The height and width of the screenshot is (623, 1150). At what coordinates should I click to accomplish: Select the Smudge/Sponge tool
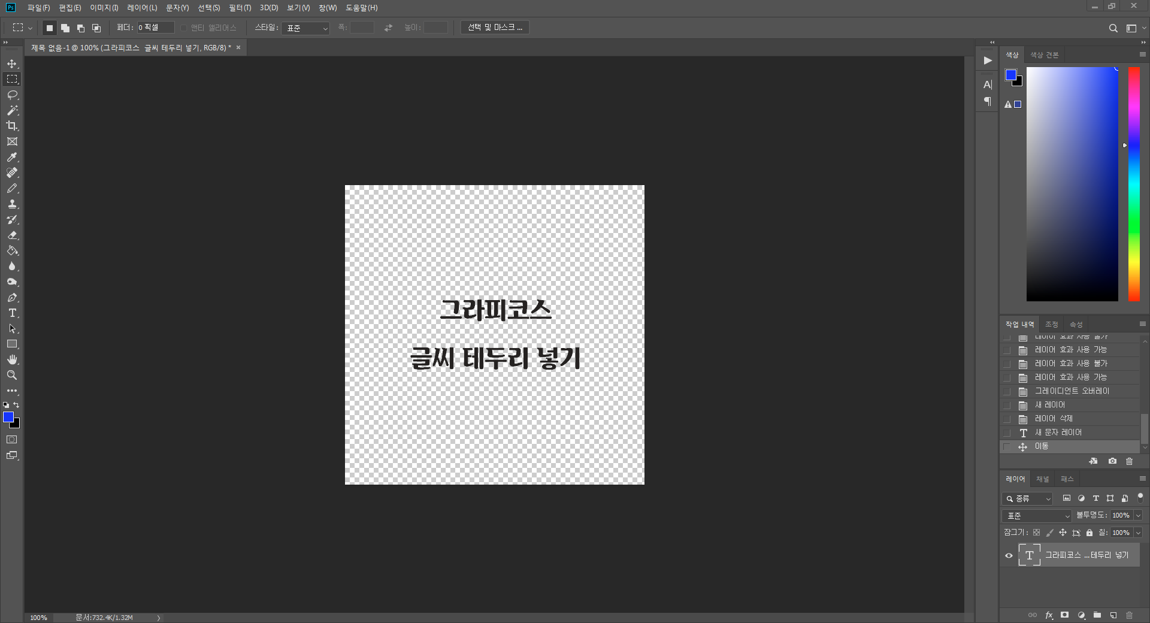point(12,282)
